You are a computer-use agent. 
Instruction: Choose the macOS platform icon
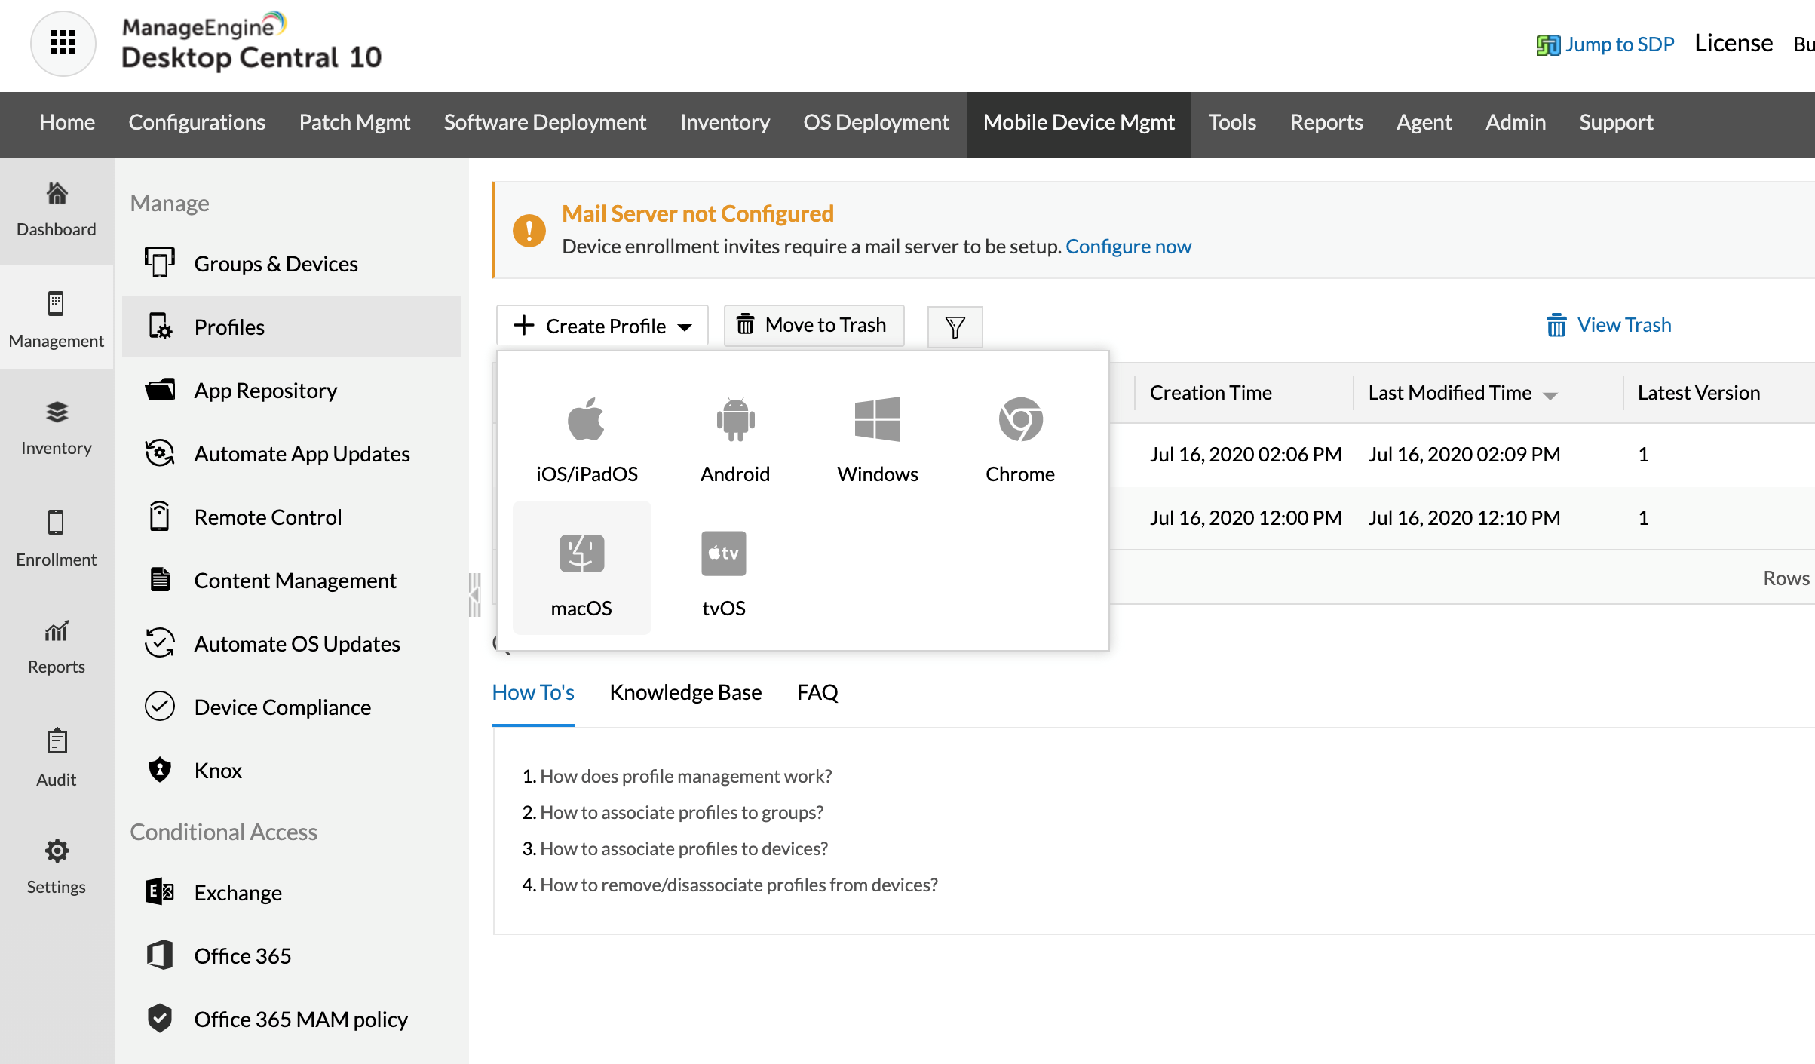pyautogui.click(x=581, y=554)
